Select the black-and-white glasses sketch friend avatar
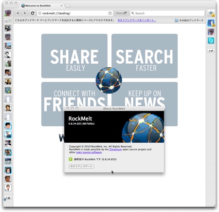The height and width of the screenshot is (212, 219). point(8,55)
